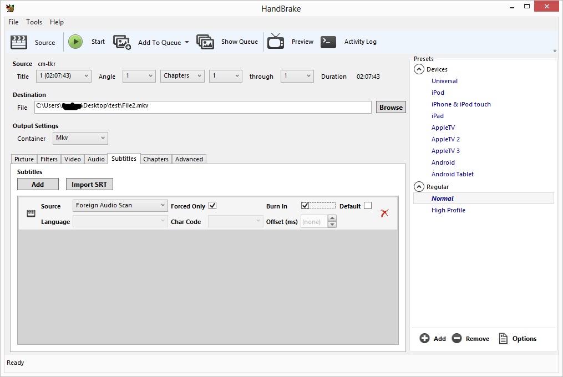Open the Add To Queue dropdown arrow
This screenshot has height=377, width=563.
[187, 42]
